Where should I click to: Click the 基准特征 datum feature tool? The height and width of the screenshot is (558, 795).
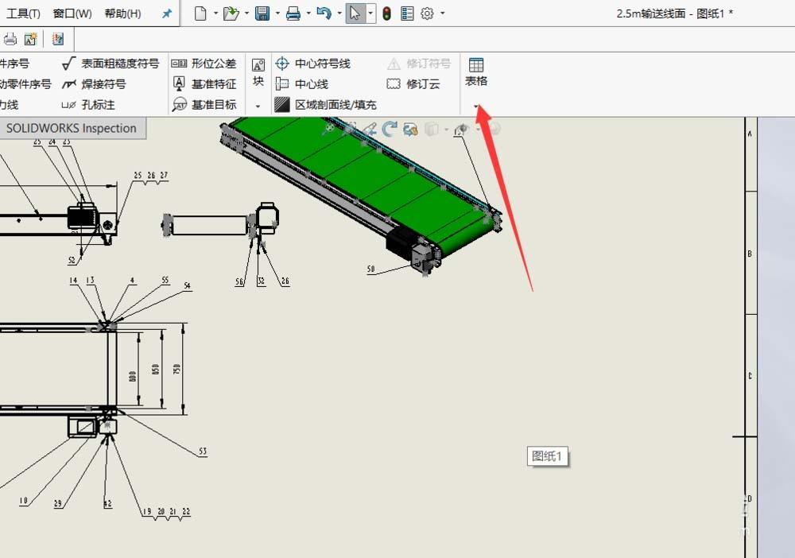pos(211,84)
